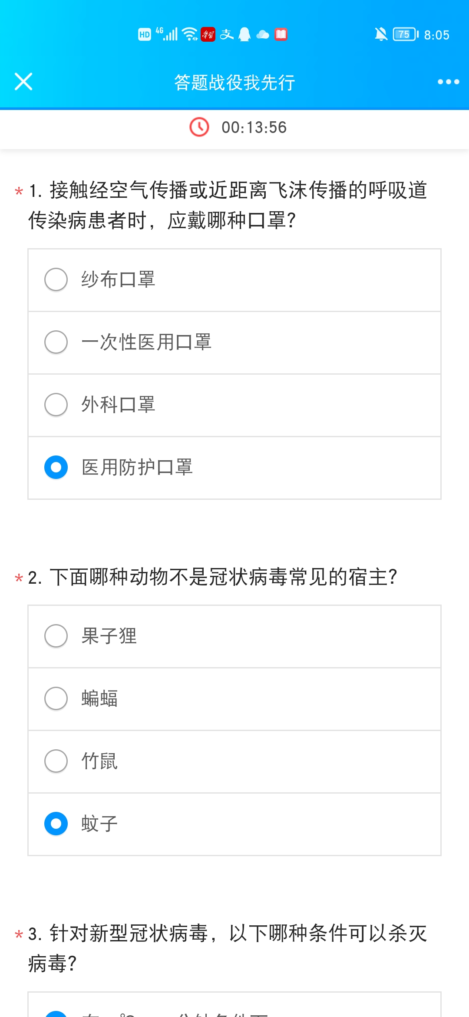Tap the Wi-Fi status icon
The height and width of the screenshot is (1017, 469).
[x=190, y=34]
